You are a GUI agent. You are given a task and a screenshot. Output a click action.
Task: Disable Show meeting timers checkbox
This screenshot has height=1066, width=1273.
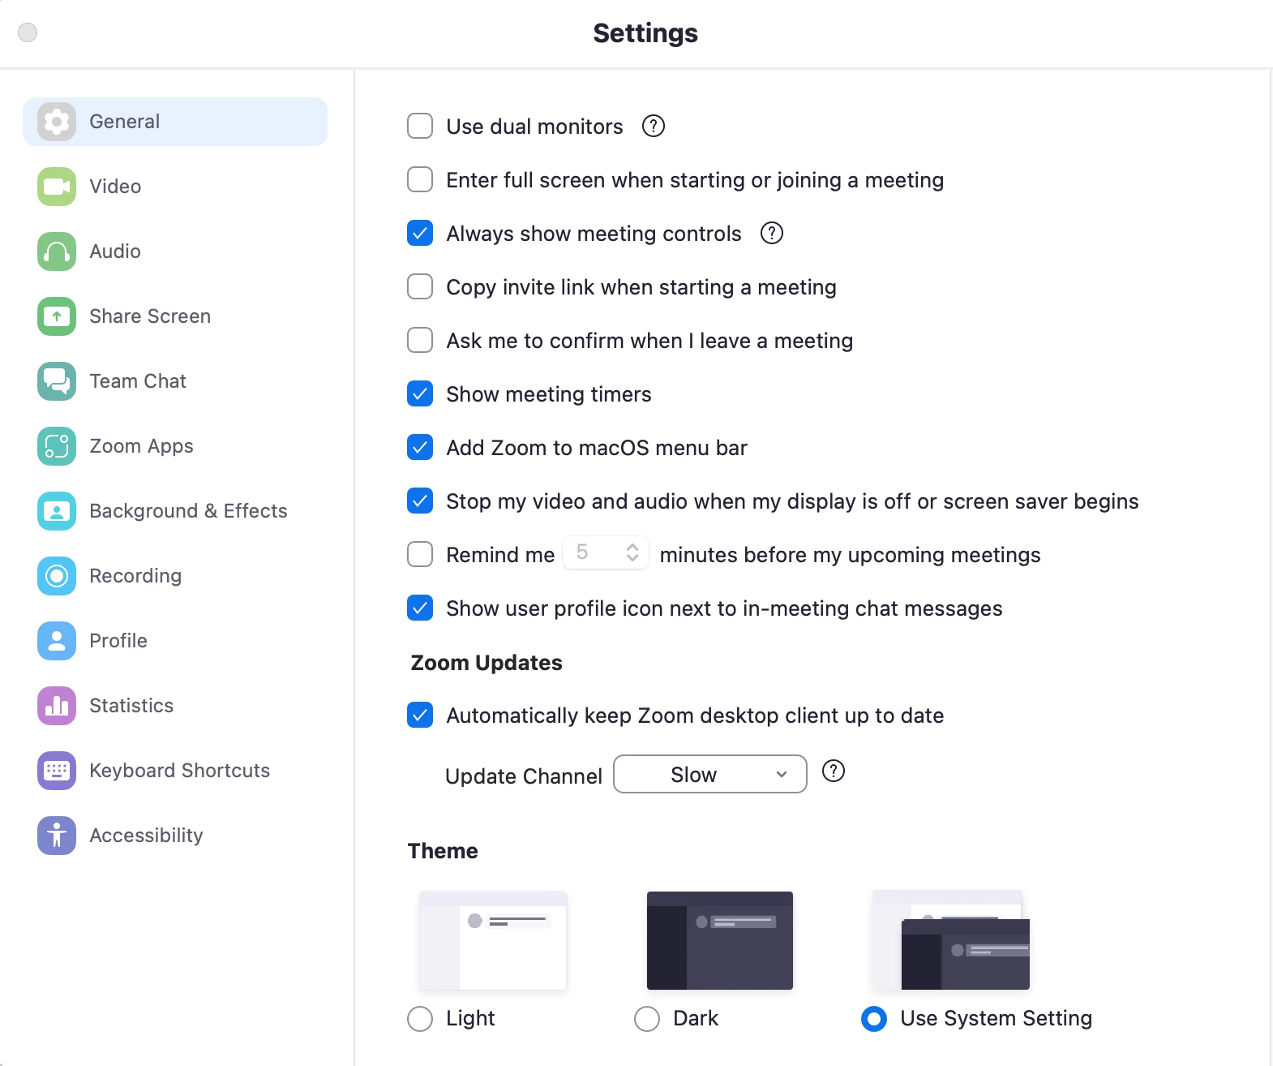tap(420, 393)
